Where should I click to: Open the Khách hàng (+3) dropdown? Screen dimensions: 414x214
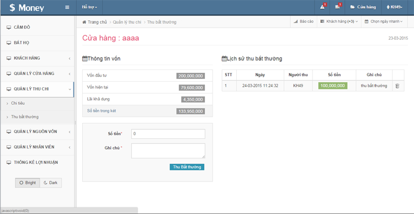pos(339,22)
